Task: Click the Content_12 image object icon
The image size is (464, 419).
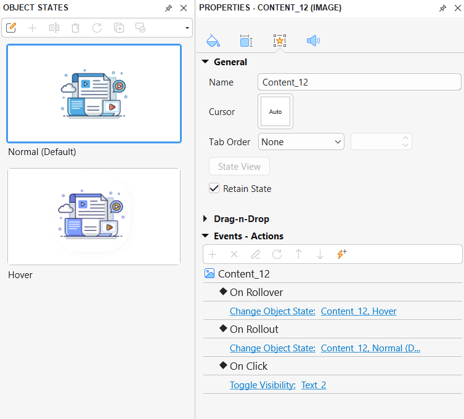Action: (x=210, y=274)
